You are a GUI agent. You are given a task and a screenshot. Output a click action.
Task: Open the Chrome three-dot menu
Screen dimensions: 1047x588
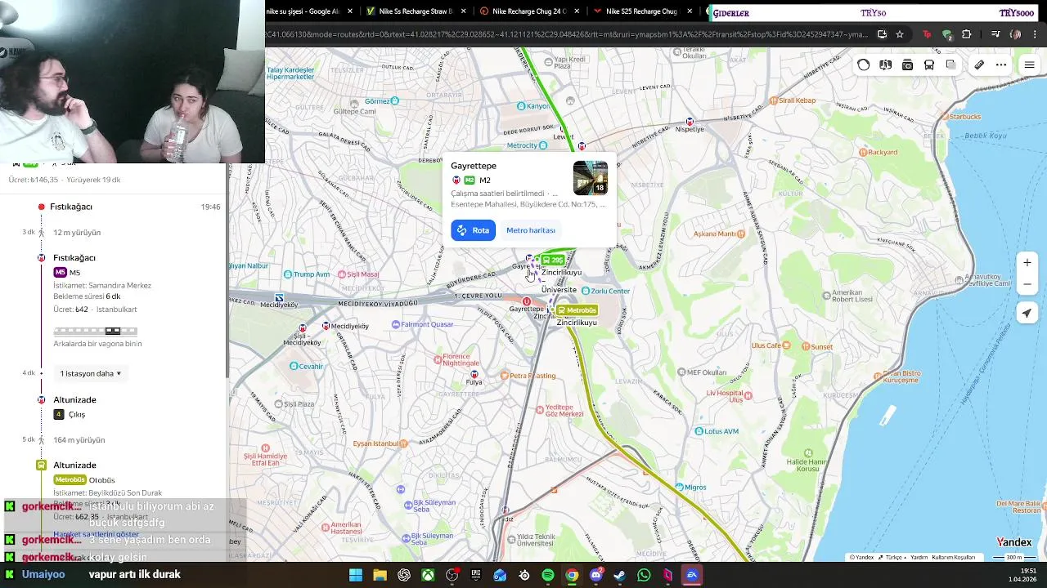click(x=1036, y=34)
